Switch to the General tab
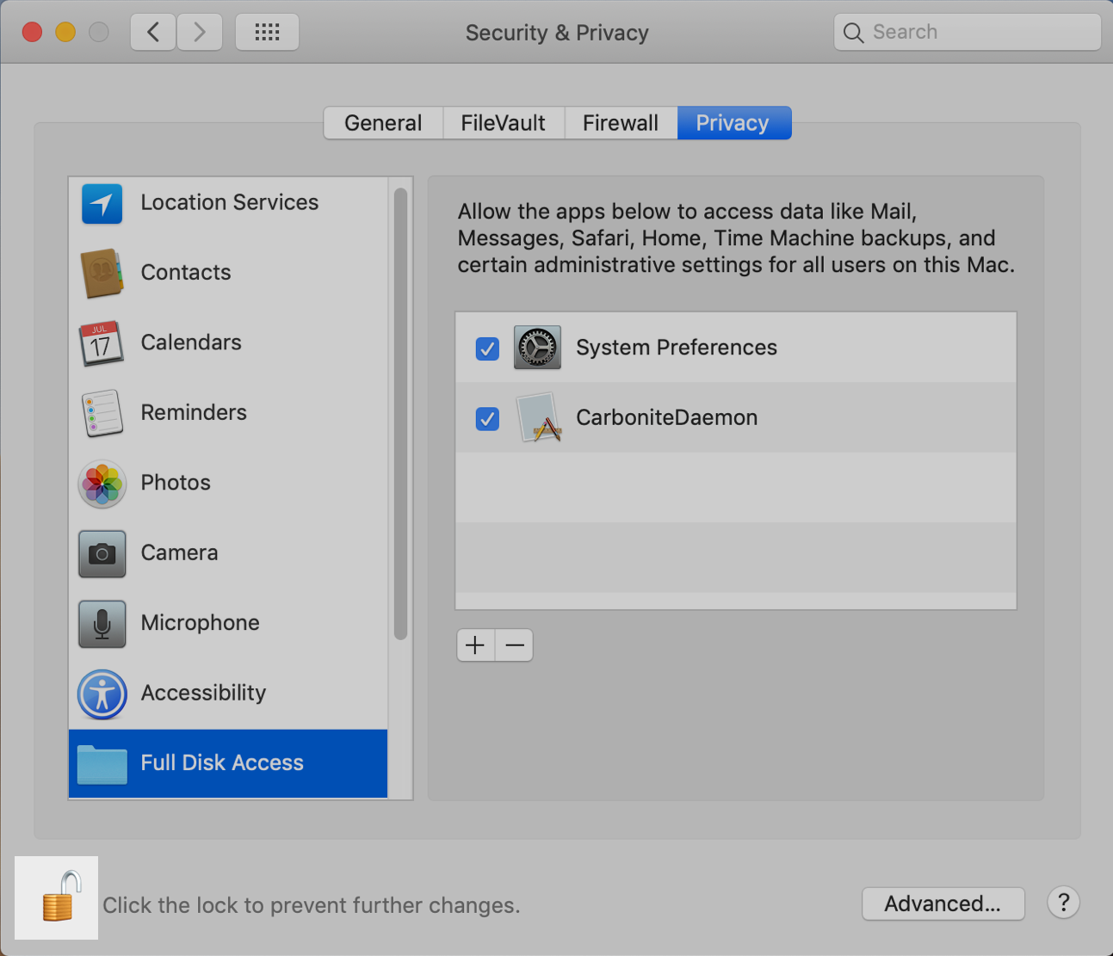Screen dimensions: 1113x956 coord(382,122)
